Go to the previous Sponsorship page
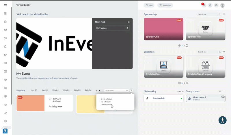 pyautogui.click(x=179, y=46)
